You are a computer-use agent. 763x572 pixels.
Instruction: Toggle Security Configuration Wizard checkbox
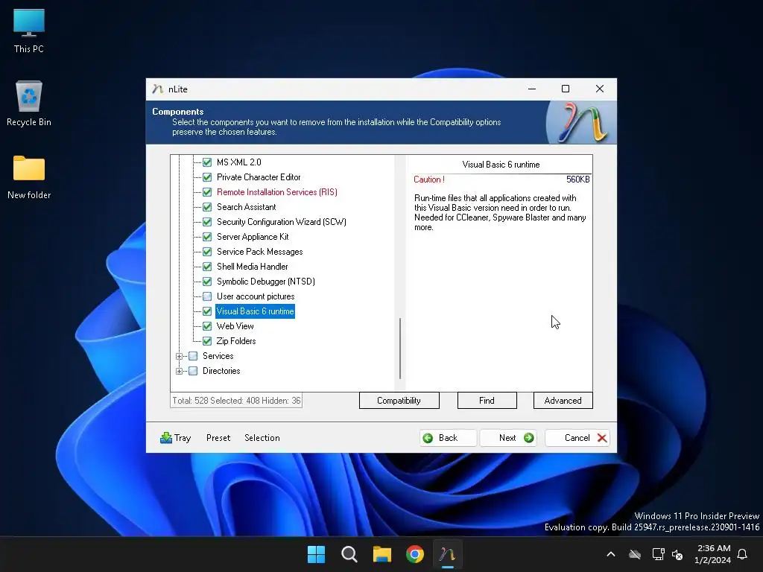pos(207,222)
